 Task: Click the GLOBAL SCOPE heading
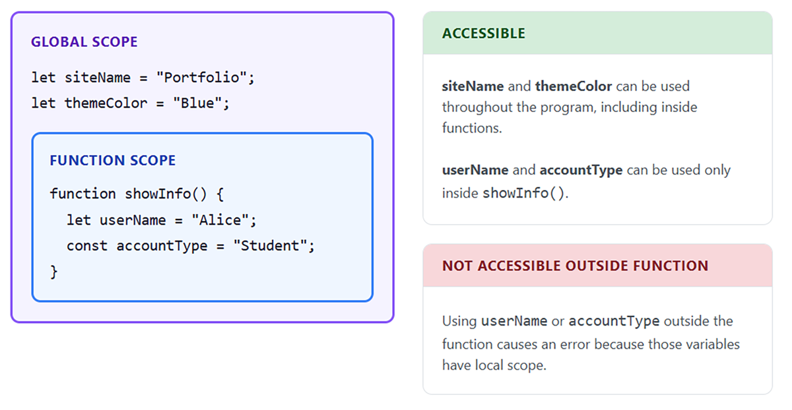pos(84,42)
